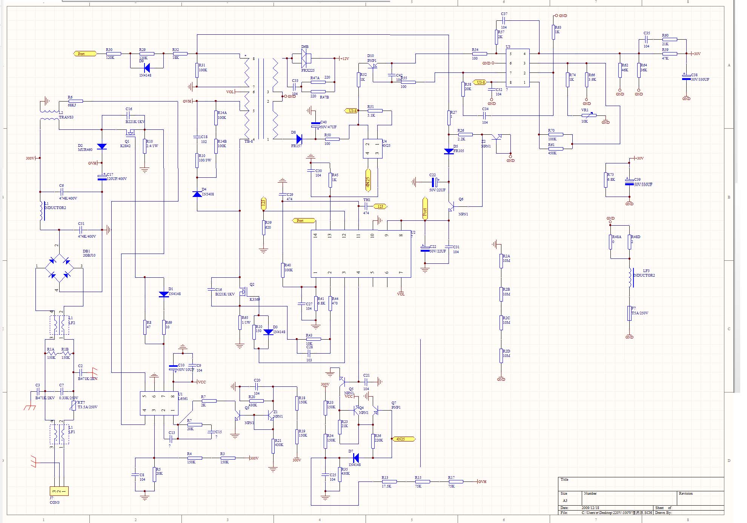Select diode D3 1N4148 near R10 150

(x=268, y=332)
